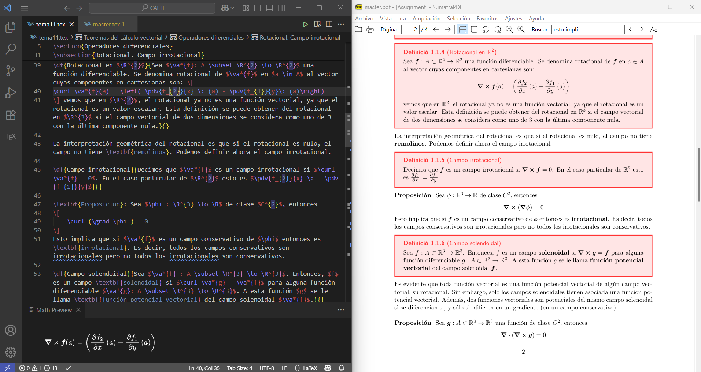Zoom in the PDF
The height and width of the screenshot is (372, 701).
pos(521,29)
